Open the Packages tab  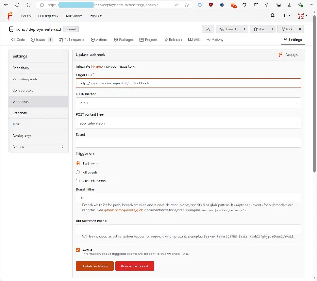click(x=124, y=40)
